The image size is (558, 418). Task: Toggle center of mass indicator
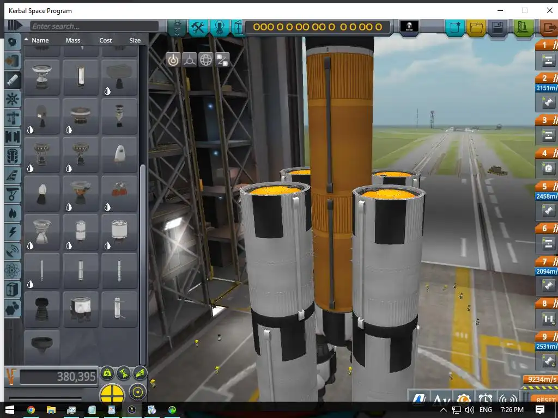click(107, 373)
